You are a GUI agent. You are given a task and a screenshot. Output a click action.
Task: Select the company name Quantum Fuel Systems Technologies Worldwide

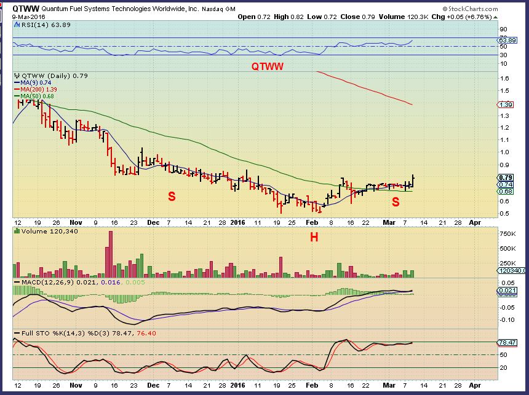pyautogui.click(x=121, y=9)
